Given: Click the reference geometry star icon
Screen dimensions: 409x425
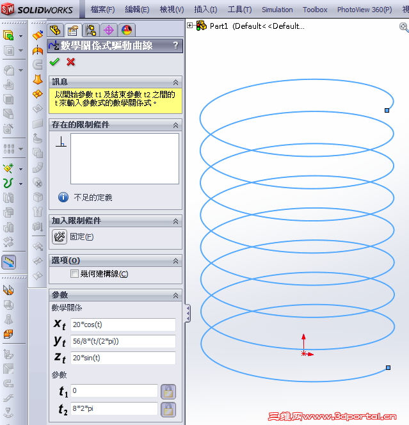Looking at the screenshot, I should coord(8,168).
